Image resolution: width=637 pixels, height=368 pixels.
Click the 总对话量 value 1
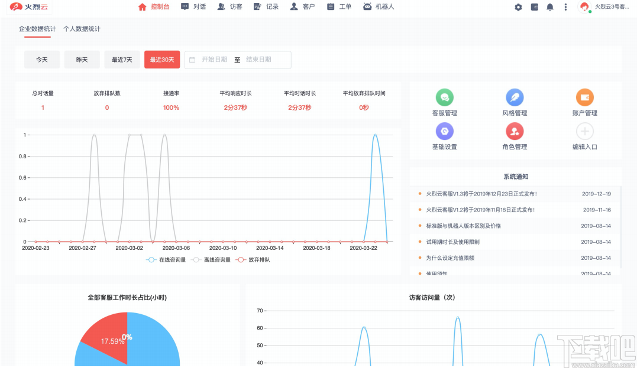point(43,108)
